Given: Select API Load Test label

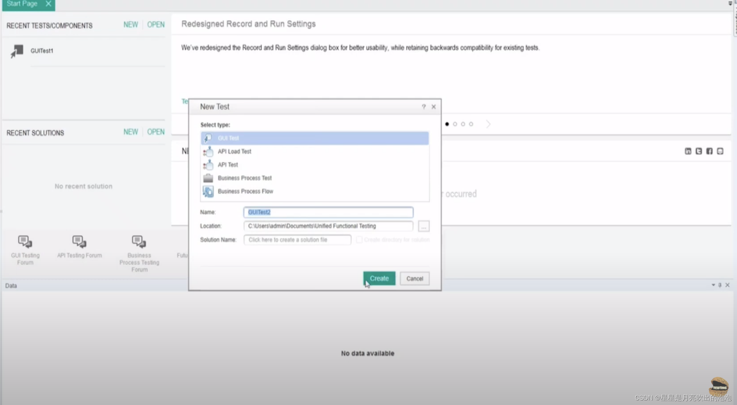Looking at the screenshot, I should 234,152.
